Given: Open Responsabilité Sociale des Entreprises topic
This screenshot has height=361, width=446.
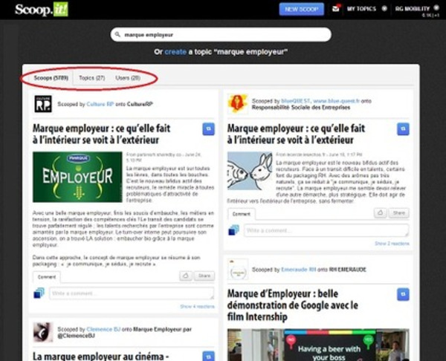Looking at the screenshot, I should pyautogui.click(x=301, y=108).
